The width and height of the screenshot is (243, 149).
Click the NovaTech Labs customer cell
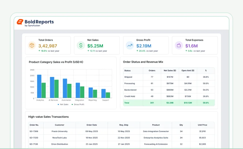point(60,138)
